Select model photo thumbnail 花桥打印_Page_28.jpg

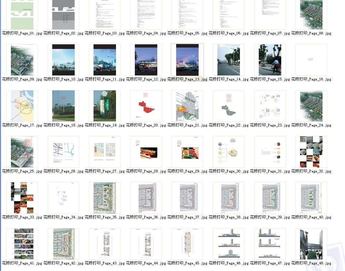pos(146,152)
